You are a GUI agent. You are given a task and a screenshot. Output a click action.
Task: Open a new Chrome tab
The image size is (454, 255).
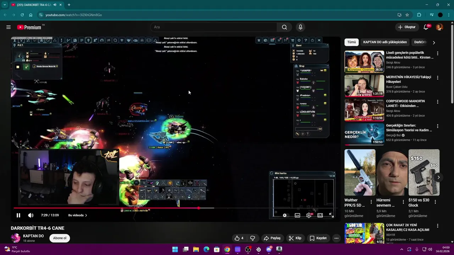69,5
